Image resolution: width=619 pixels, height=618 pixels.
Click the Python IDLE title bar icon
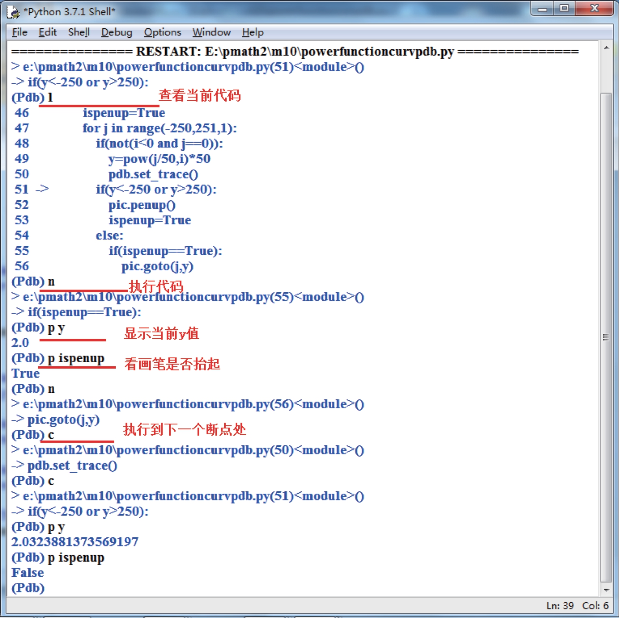click(13, 12)
